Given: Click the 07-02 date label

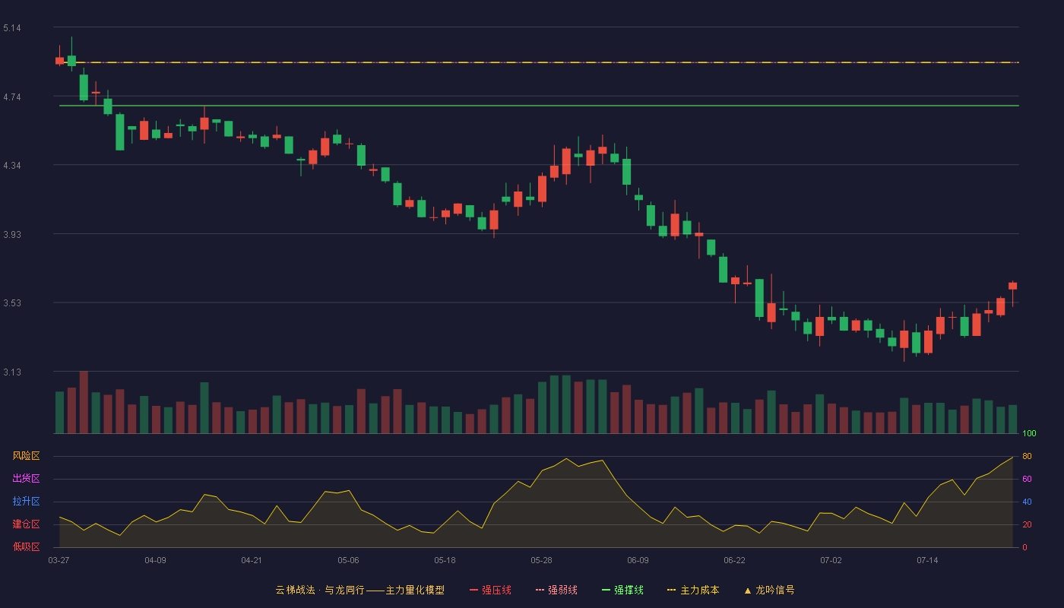Looking at the screenshot, I should coord(831,560).
